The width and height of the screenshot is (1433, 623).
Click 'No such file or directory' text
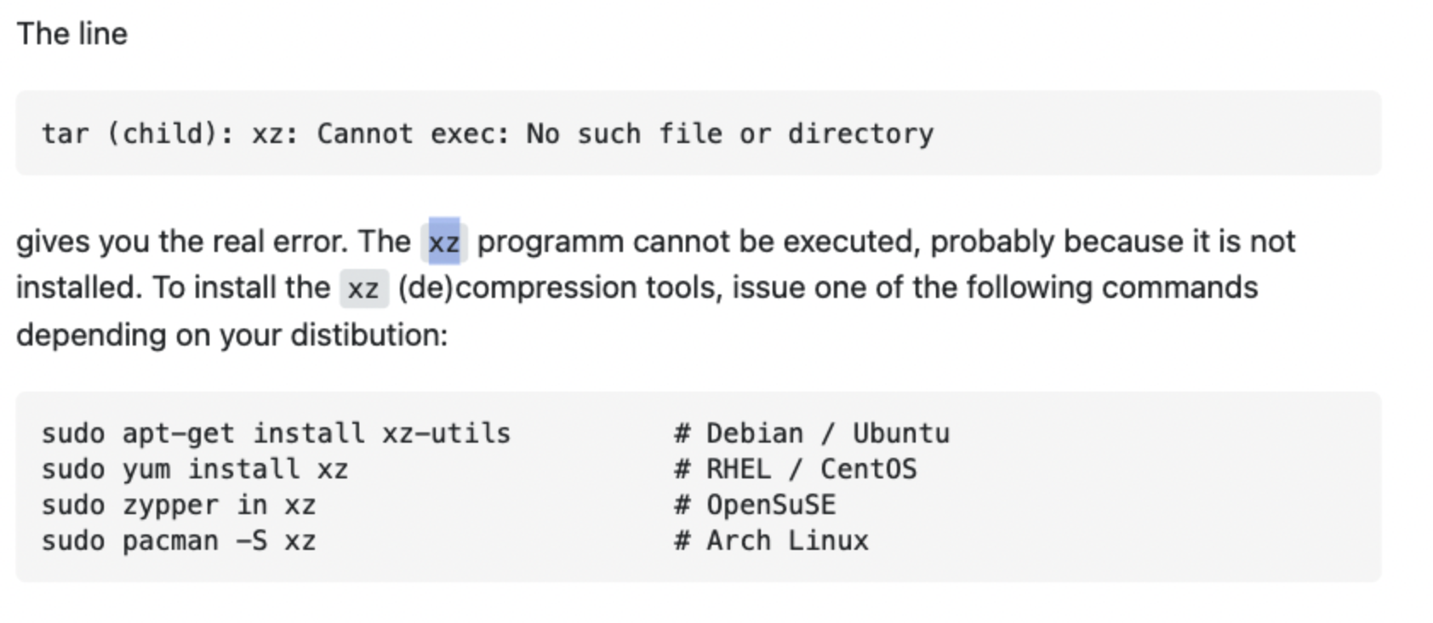(730, 134)
